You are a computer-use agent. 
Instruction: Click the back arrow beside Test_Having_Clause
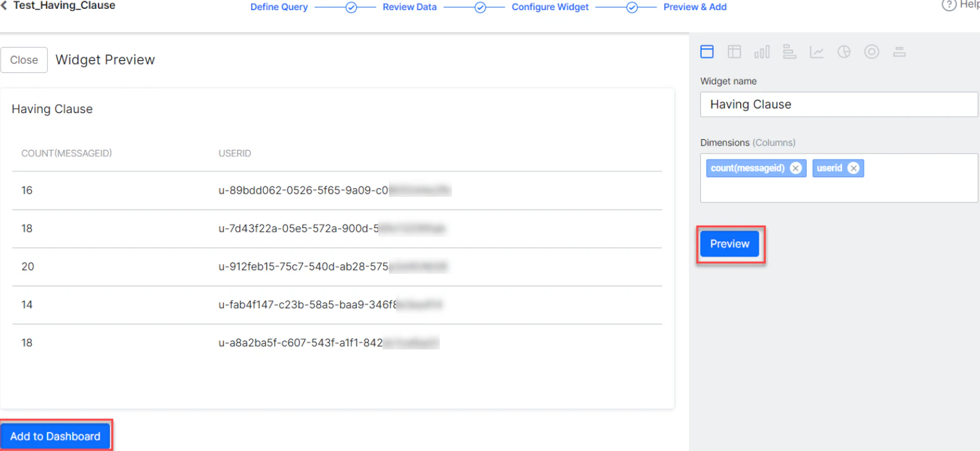(x=5, y=6)
